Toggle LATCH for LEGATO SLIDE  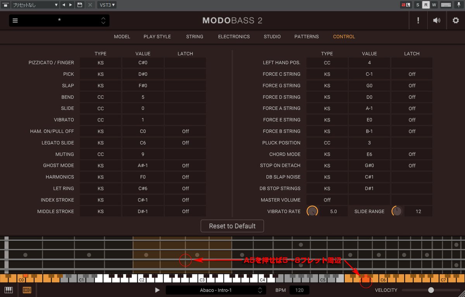185,143
